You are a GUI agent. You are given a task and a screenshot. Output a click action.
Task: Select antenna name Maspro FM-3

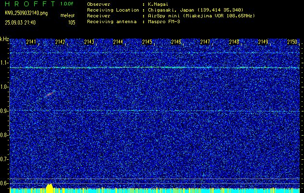(164, 22)
